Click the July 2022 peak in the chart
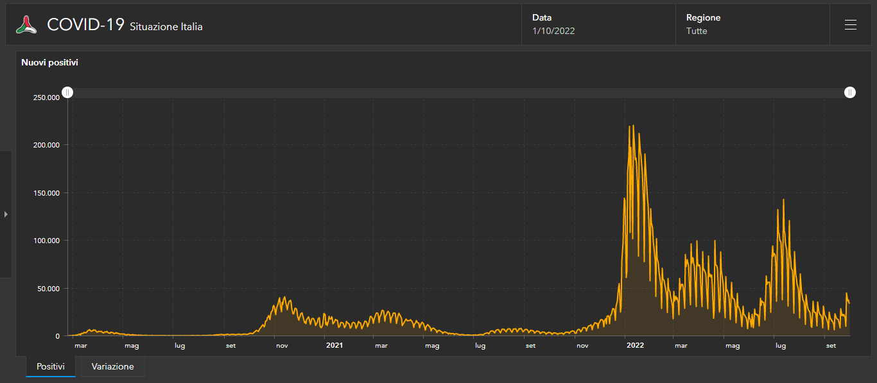 (x=783, y=200)
